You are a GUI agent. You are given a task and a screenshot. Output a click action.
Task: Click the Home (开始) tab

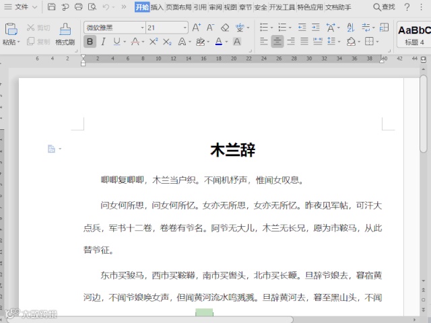pyautogui.click(x=142, y=7)
